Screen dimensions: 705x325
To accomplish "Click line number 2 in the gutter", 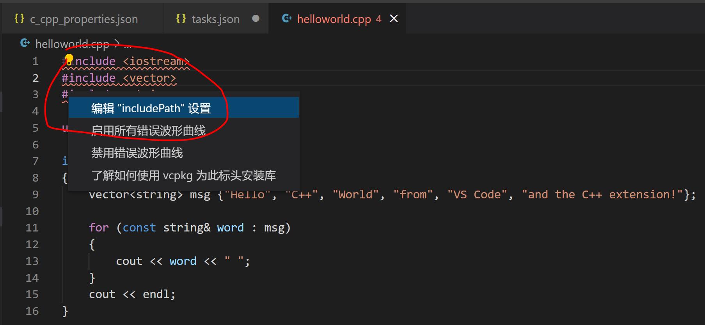I will click(x=36, y=78).
